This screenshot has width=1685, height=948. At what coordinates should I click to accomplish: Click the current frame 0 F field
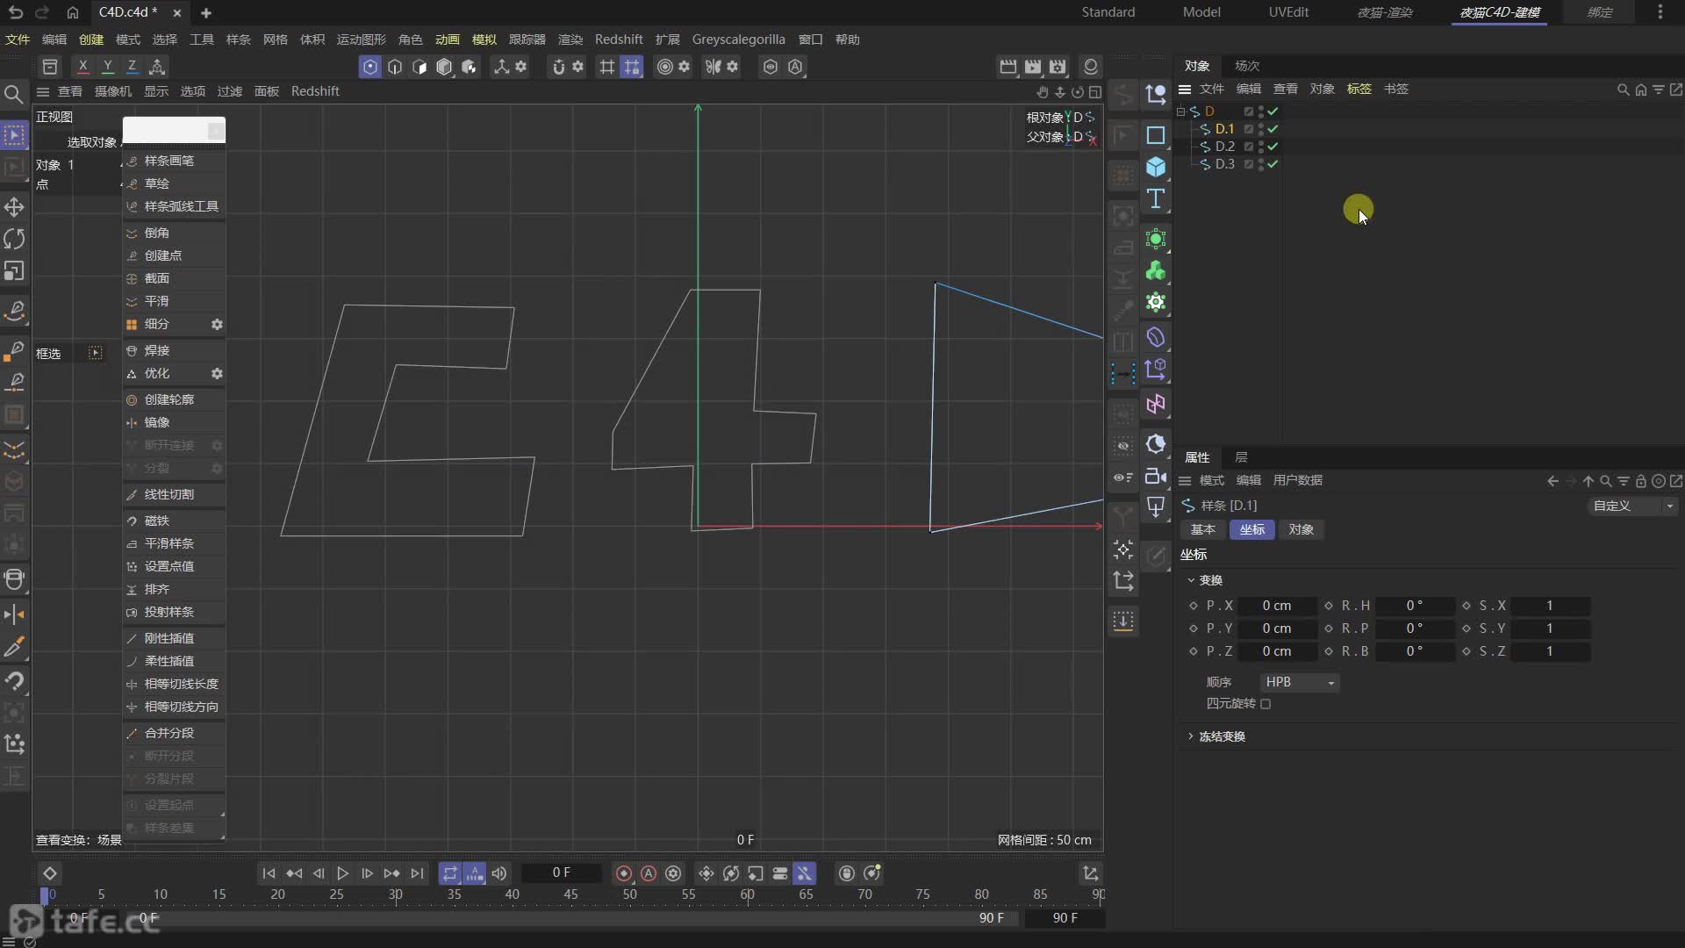coord(562,873)
